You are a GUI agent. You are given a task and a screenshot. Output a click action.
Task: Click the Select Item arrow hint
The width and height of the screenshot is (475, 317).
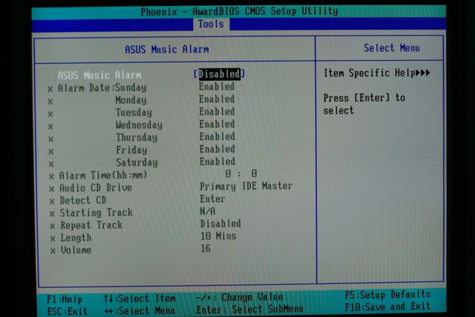click(x=139, y=299)
